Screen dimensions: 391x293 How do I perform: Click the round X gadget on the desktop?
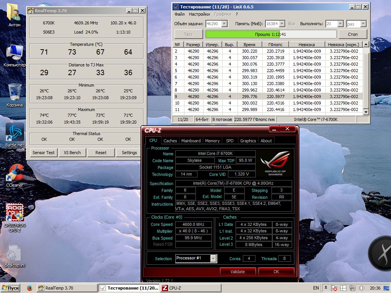380,253
